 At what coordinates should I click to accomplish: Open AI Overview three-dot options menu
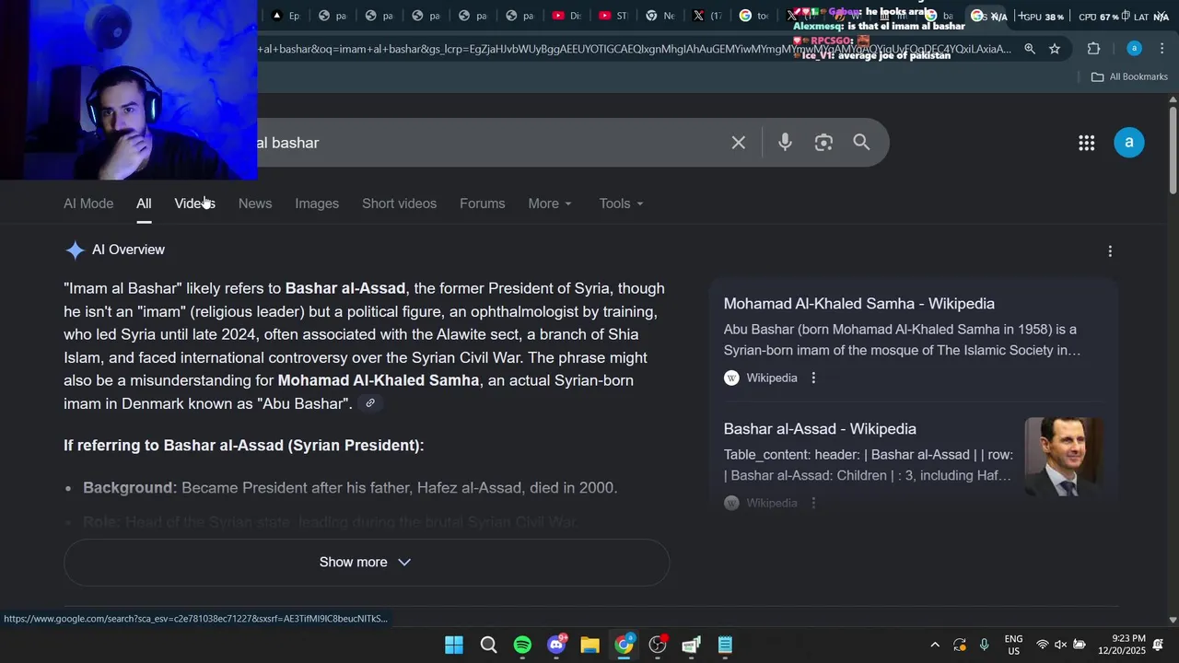pos(1110,251)
